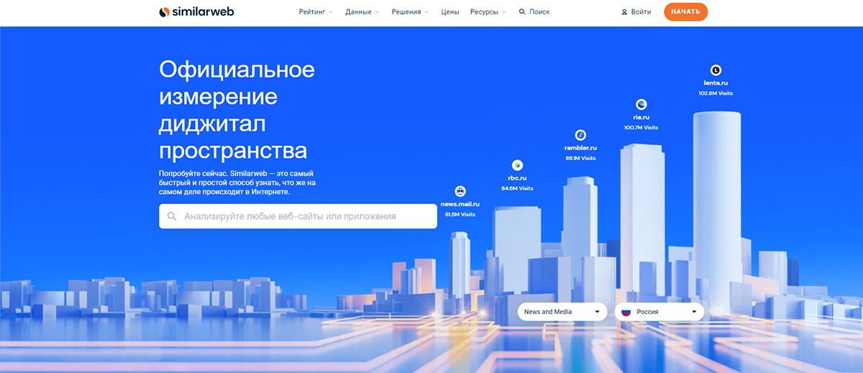The image size is (863, 373).
Task: Expand the Решения menu
Action: point(410,12)
